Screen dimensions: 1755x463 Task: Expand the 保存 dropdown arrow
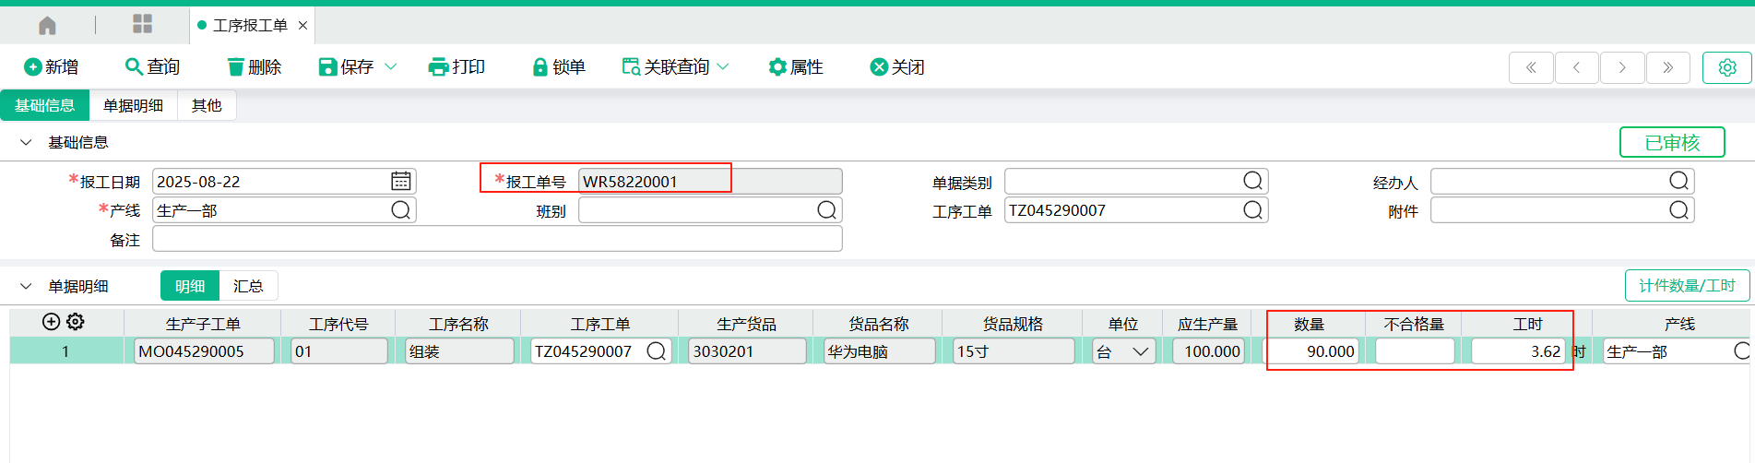(390, 66)
